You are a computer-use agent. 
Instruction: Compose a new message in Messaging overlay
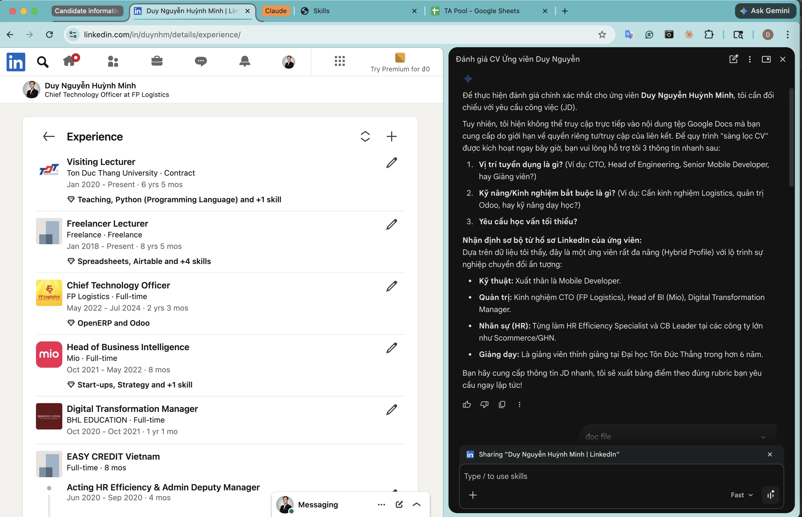pyautogui.click(x=399, y=505)
